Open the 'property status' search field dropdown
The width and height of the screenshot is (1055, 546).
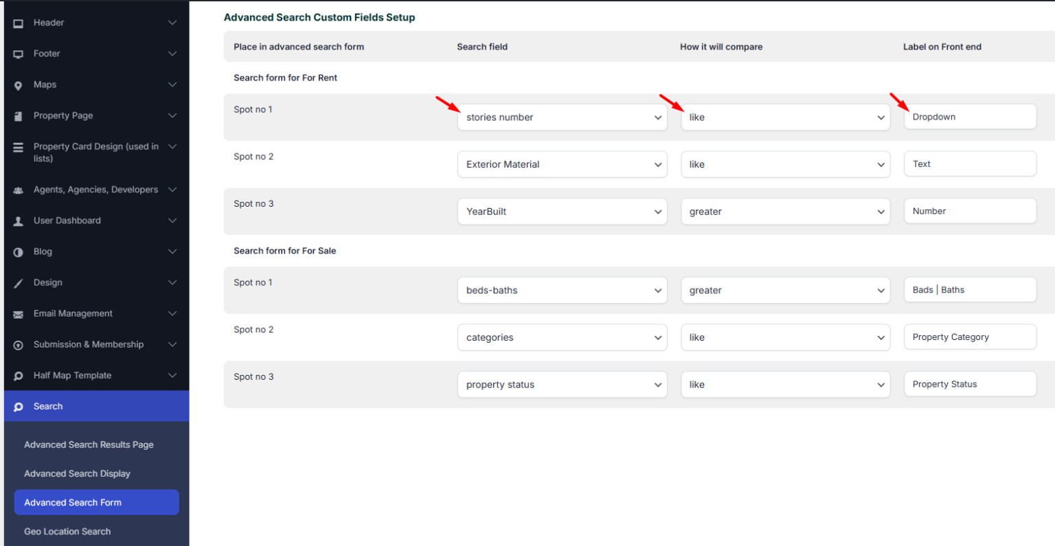(x=563, y=385)
